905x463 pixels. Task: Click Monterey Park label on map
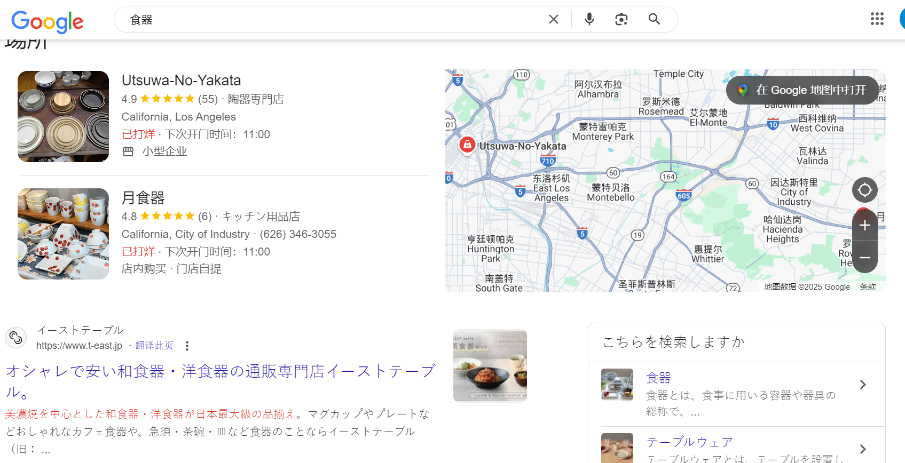pyautogui.click(x=603, y=132)
